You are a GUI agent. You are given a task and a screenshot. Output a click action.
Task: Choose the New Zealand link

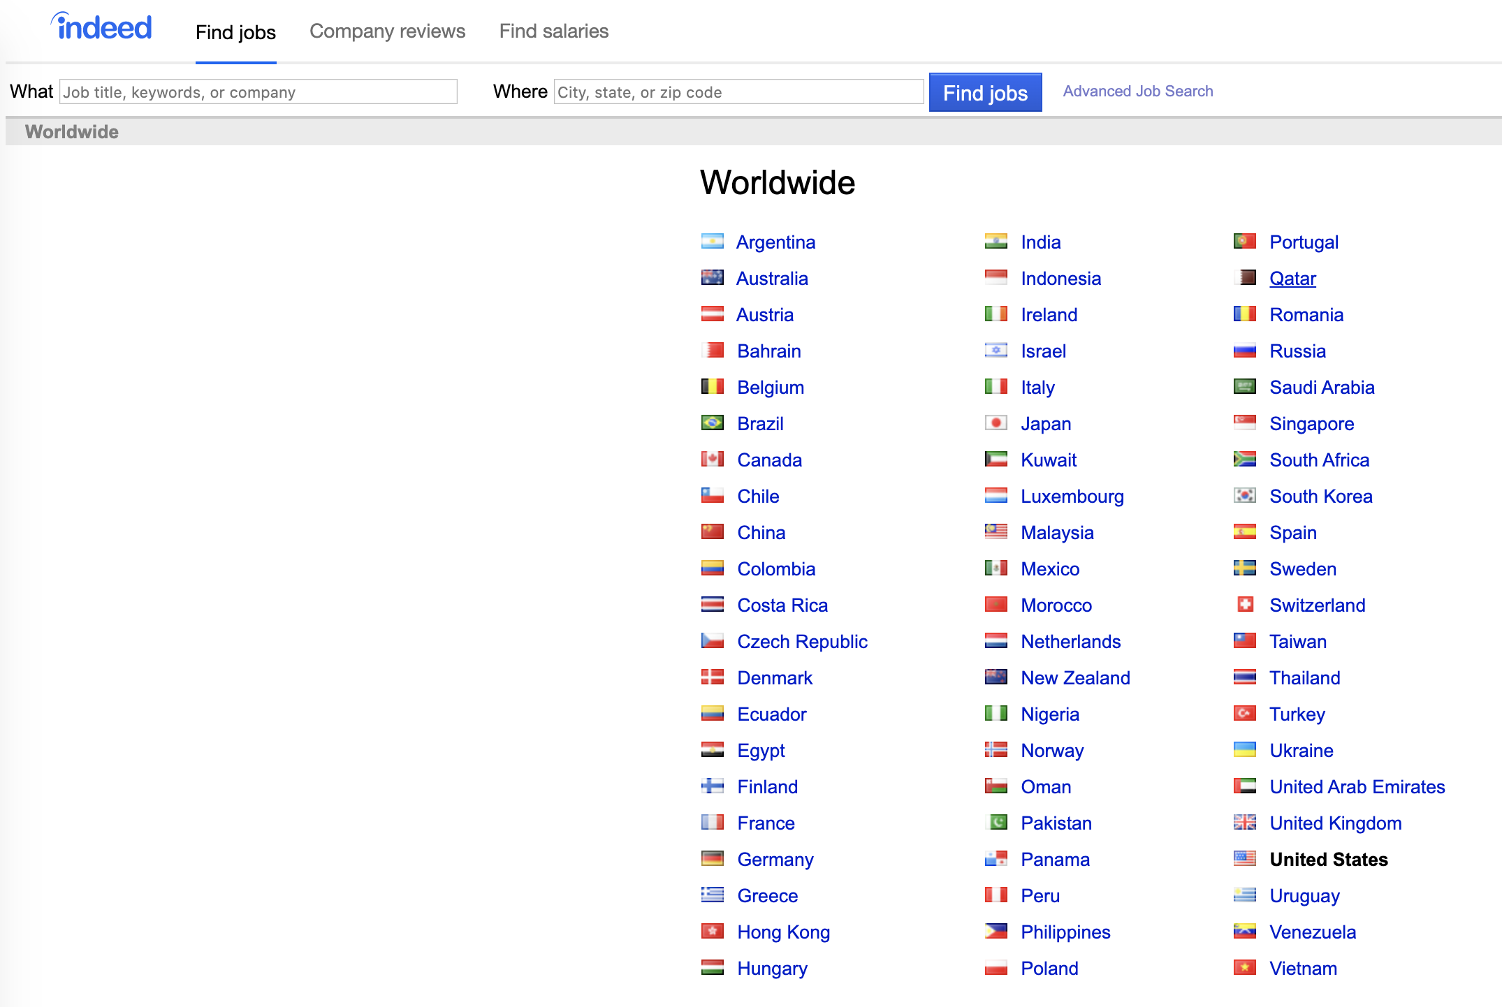(1075, 678)
